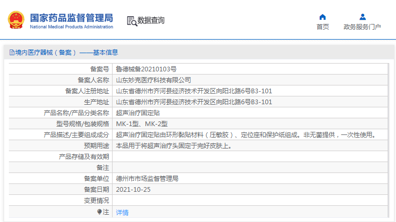Click the 政务服务门户 text link
The image size is (396, 222).
[x=362, y=27]
